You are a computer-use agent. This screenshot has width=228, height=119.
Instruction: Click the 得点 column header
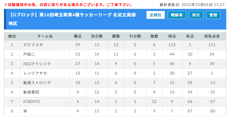(172, 36)
